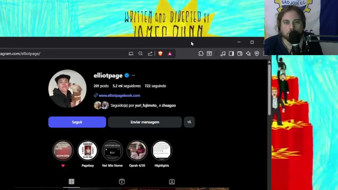
Task: Open yuri_fujimoto_ follower link
Action: [147, 106]
